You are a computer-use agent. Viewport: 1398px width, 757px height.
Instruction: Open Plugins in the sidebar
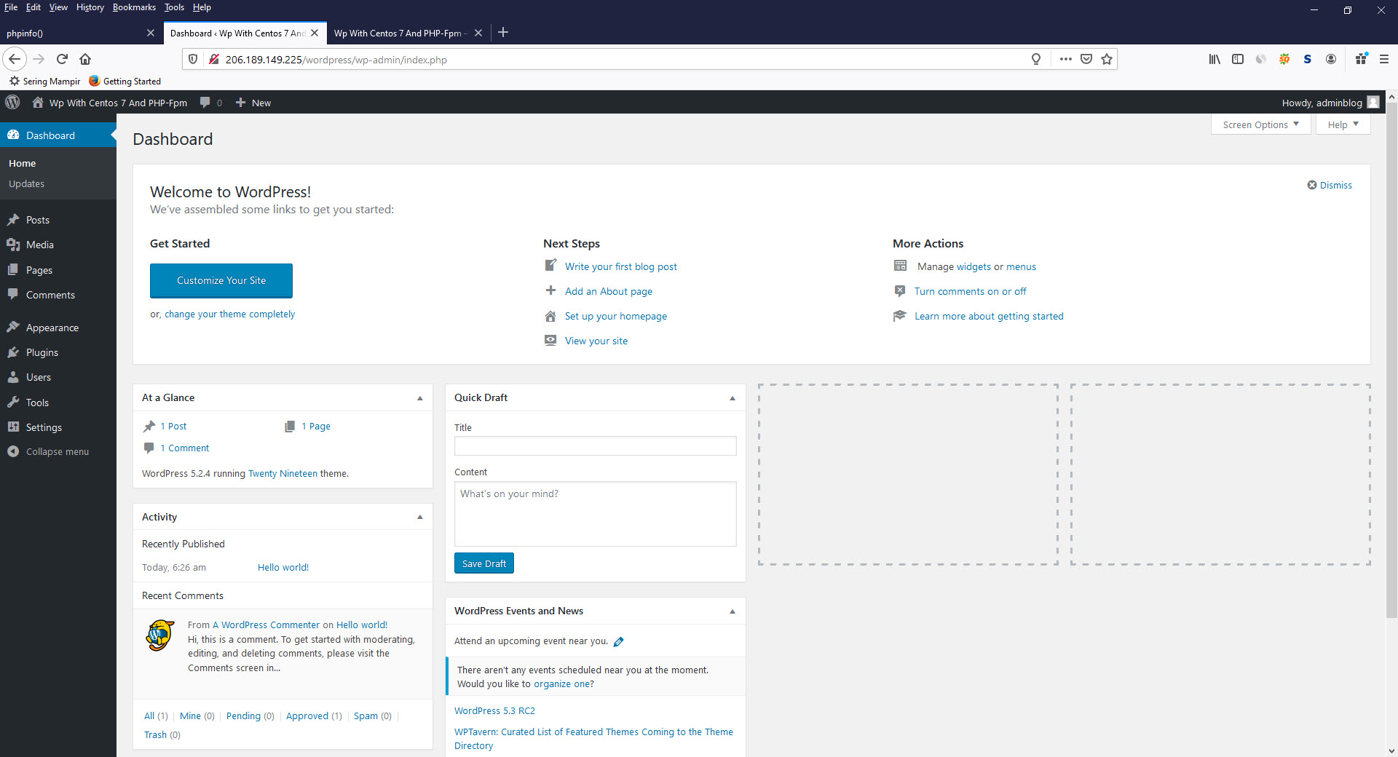coord(42,352)
